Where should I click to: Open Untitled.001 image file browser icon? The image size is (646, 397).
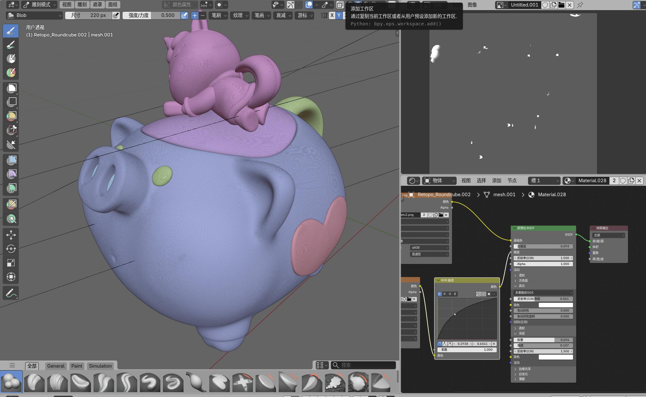pos(561,5)
